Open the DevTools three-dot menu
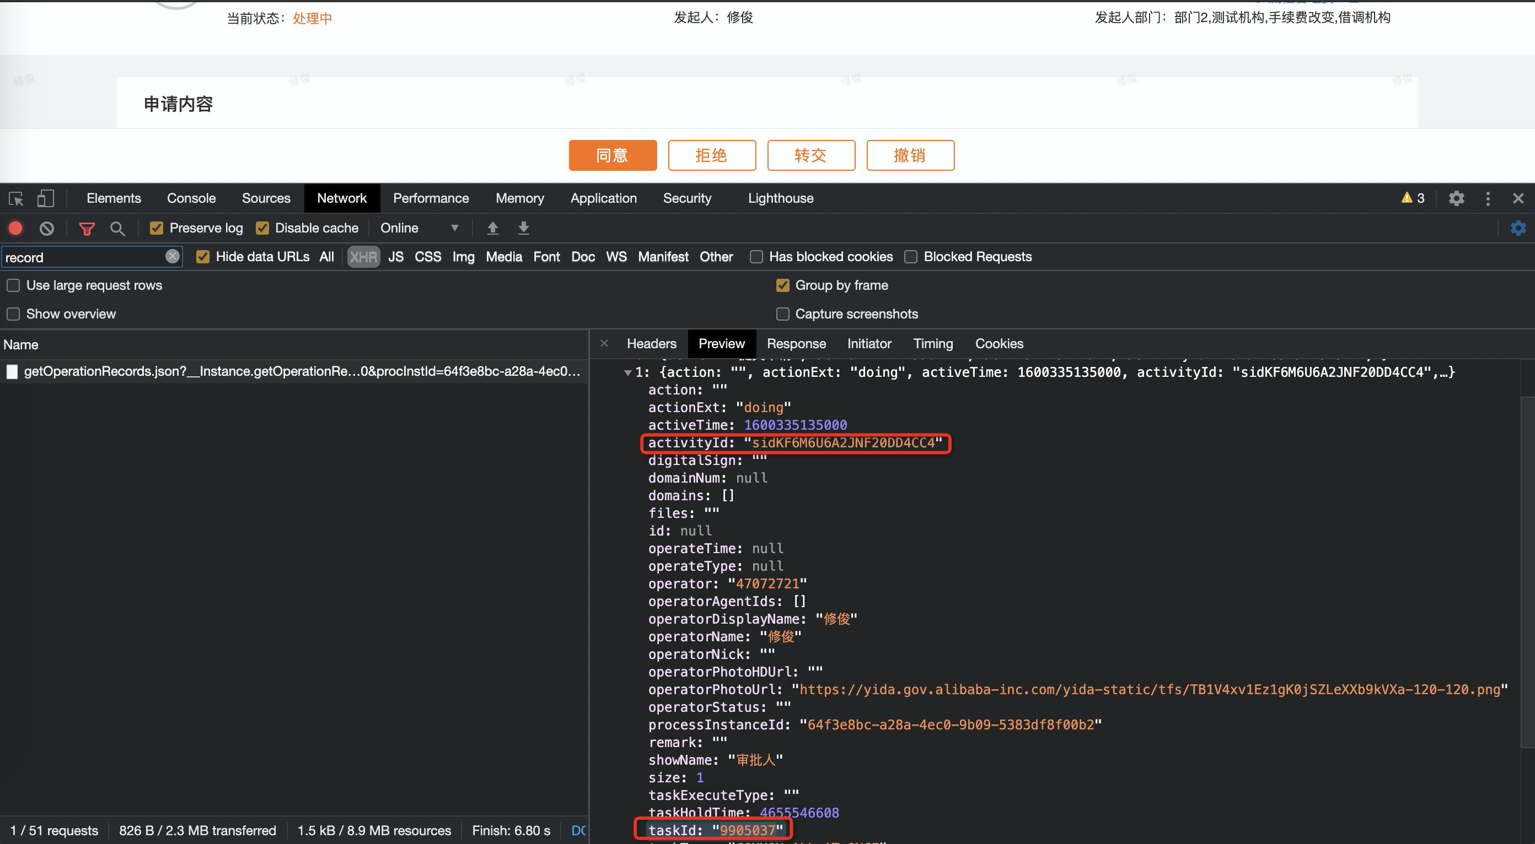 pyautogui.click(x=1488, y=198)
